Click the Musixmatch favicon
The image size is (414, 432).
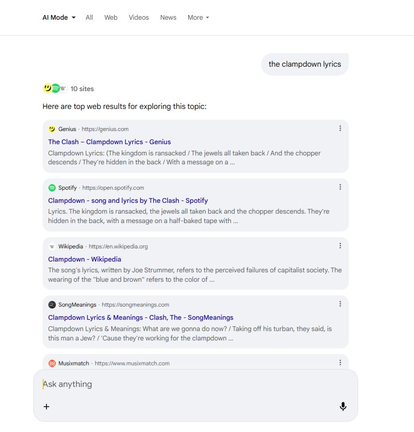point(52,363)
